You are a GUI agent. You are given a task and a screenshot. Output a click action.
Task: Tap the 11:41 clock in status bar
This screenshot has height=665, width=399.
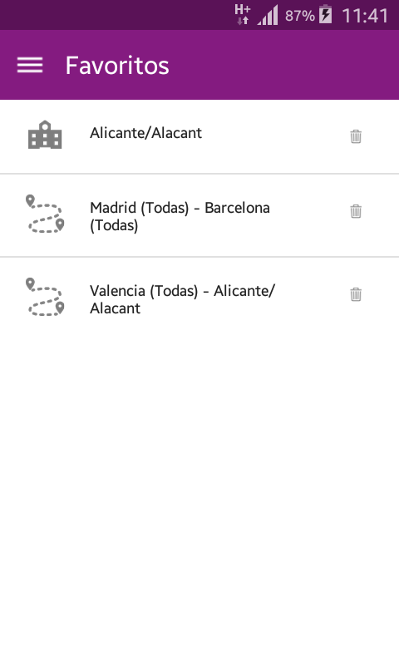point(365,16)
